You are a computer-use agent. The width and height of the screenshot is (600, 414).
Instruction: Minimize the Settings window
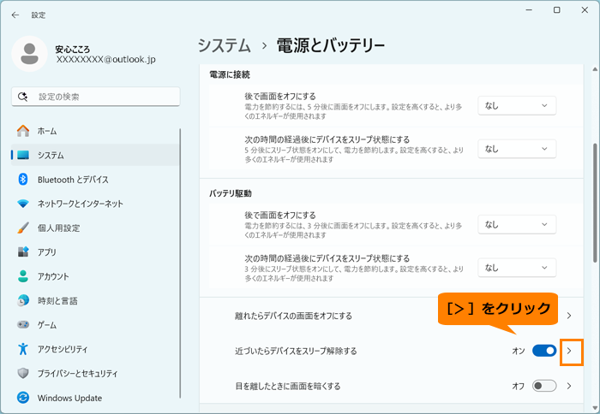click(529, 10)
